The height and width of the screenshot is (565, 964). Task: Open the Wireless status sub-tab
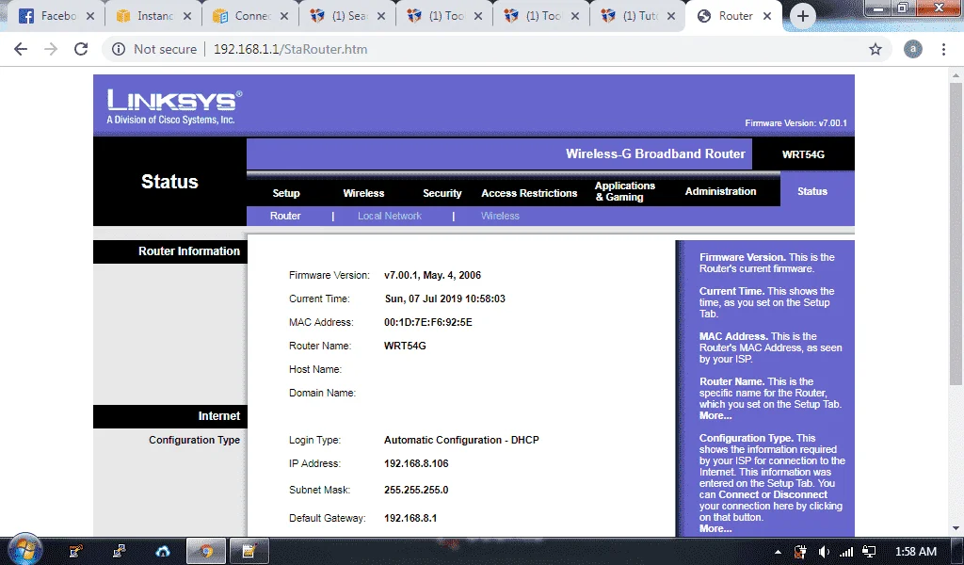(500, 216)
